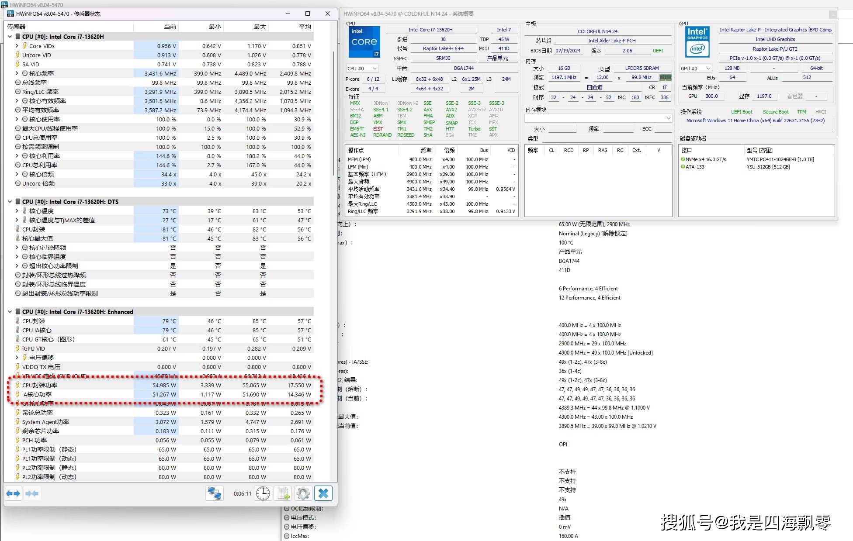Click the expand layout arrows icon
This screenshot has width=853, height=541.
(13, 493)
